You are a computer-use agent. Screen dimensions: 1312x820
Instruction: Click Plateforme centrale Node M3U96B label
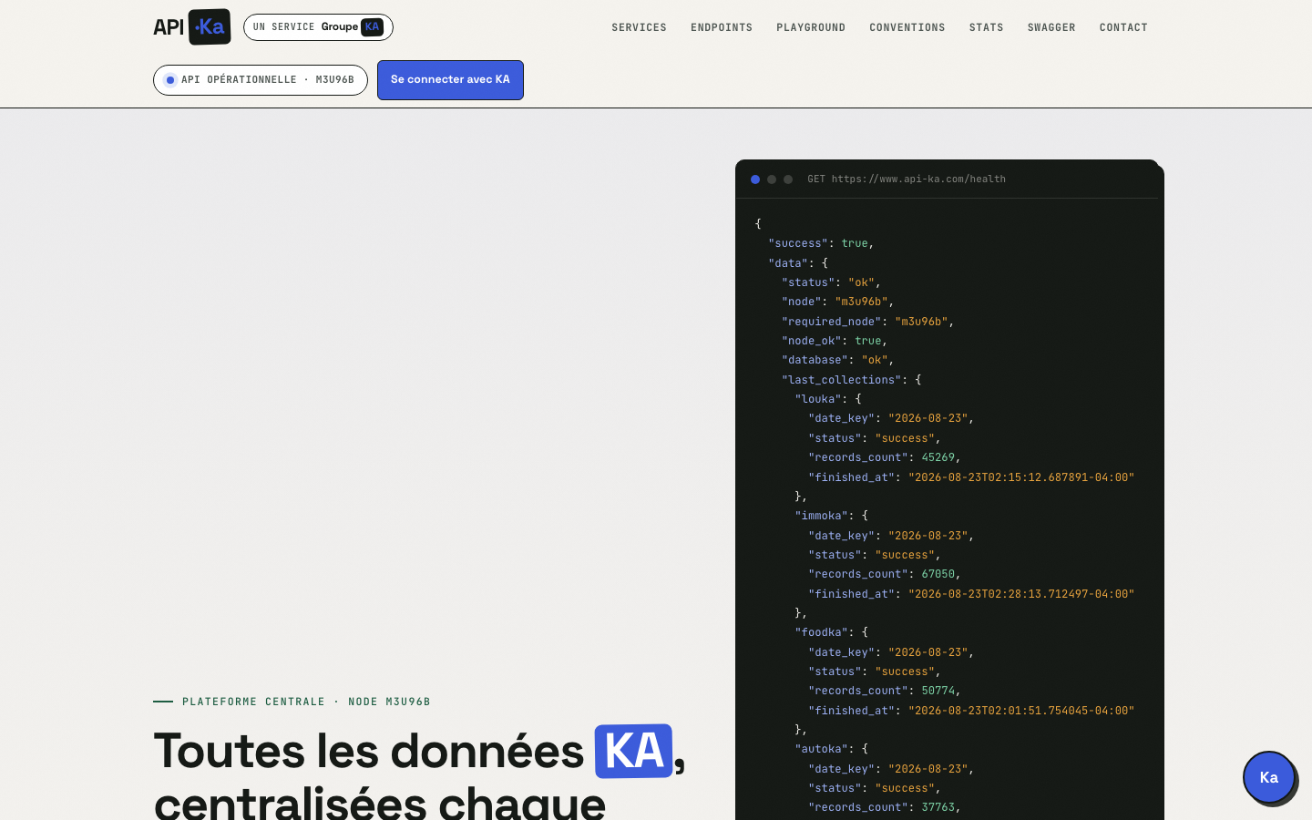pos(306,702)
